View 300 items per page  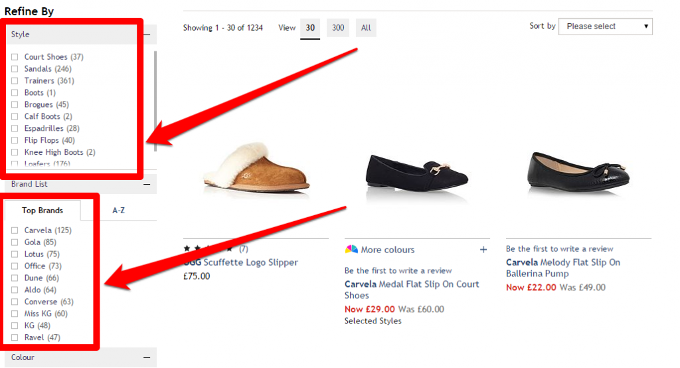[x=338, y=28]
